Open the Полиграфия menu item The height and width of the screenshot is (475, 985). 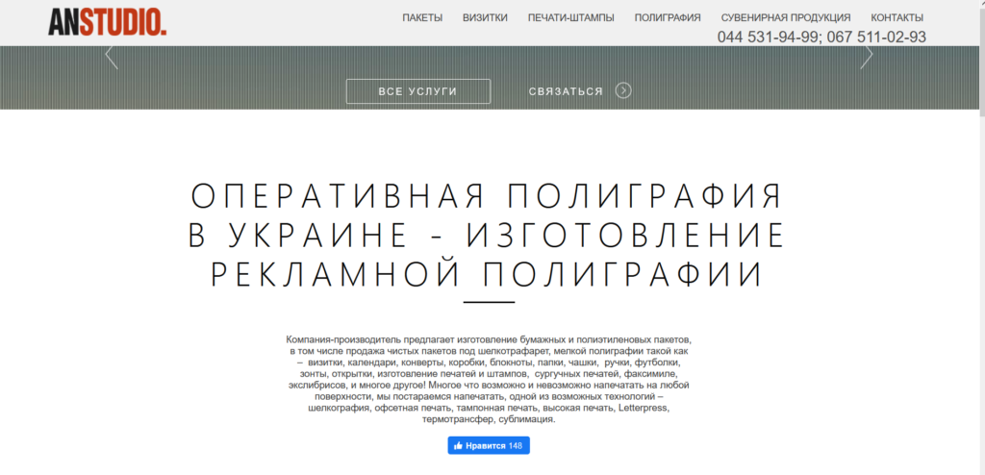pos(668,17)
